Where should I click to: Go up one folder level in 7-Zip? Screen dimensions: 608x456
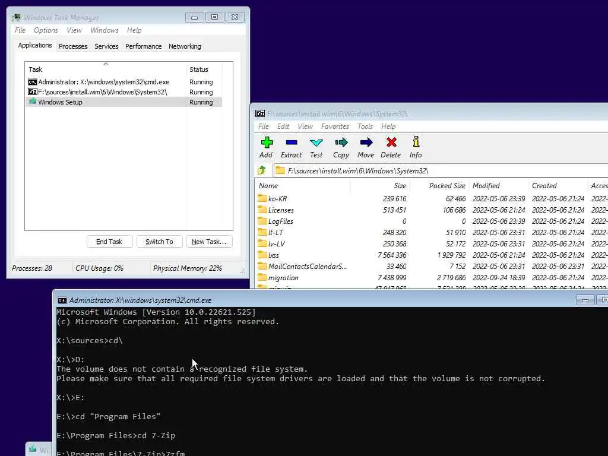[x=262, y=170]
